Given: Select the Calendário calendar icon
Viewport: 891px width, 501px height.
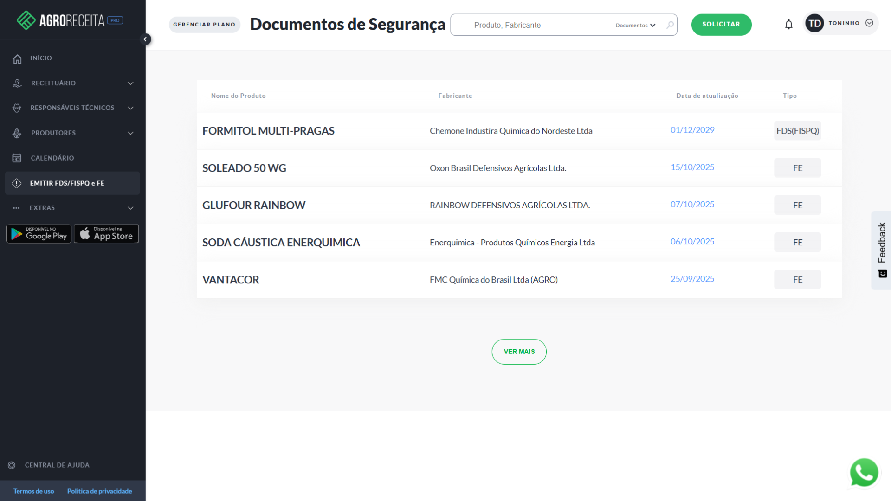Looking at the screenshot, I should coord(17,158).
